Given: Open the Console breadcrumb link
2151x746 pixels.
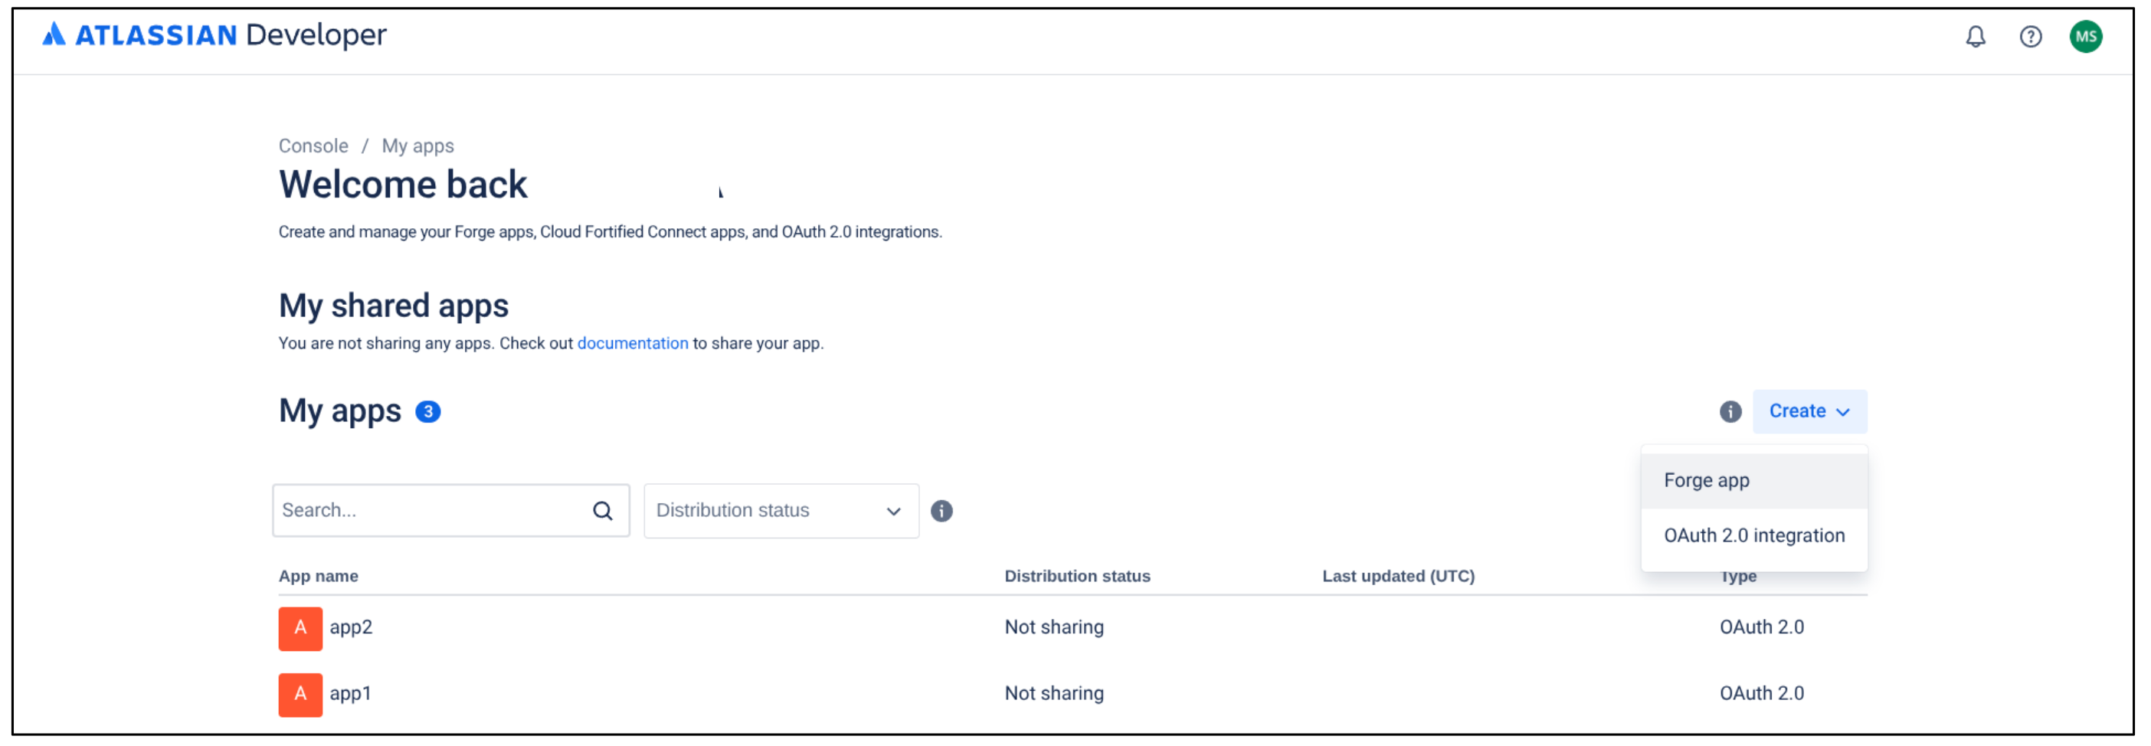Looking at the screenshot, I should coord(313,146).
